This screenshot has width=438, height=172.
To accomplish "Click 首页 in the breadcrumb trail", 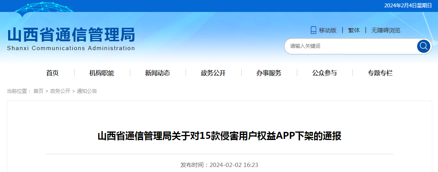I will click(x=39, y=91).
